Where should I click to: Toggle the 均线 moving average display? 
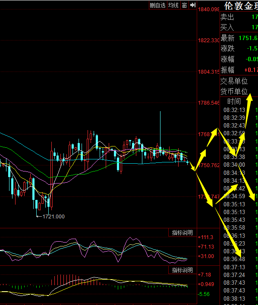click(173, 5)
